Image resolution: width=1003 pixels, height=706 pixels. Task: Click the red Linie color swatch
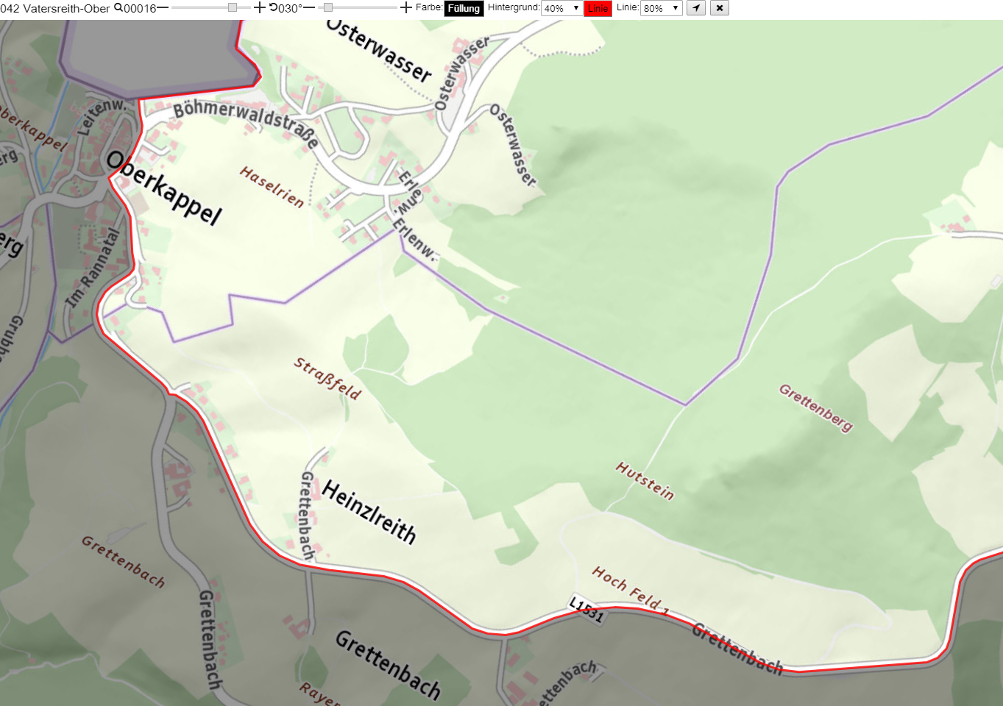click(x=598, y=8)
